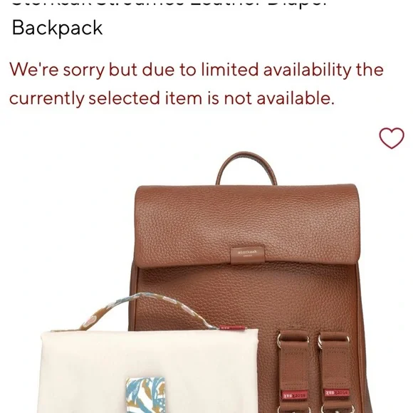Tap the red Storksak label on right strap
This screenshot has width=413, height=413.
tap(337, 394)
